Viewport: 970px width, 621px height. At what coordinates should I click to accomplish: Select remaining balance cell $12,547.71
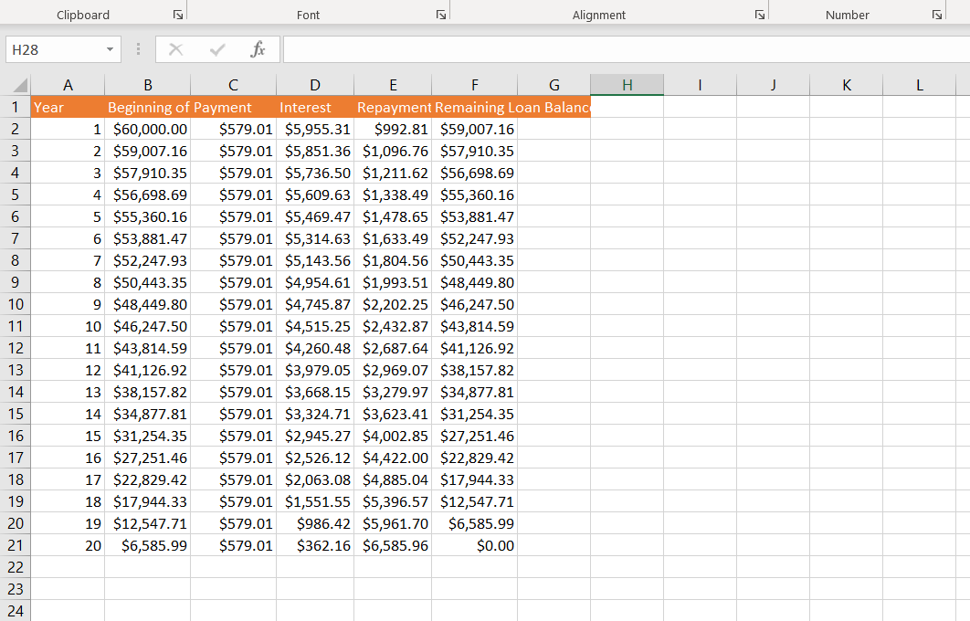pyautogui.click(x=474, y=501)
